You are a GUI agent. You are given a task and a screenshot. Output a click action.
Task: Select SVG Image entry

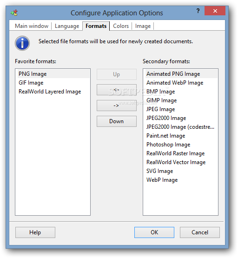click(x=181, y=171)
